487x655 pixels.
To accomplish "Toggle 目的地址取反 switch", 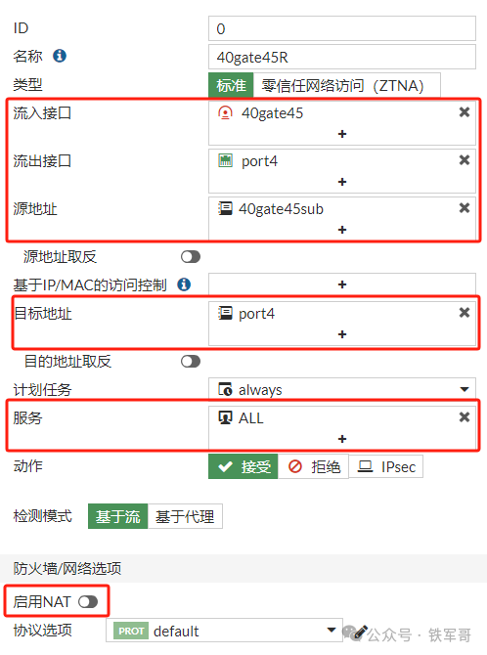I will [191, 361].
